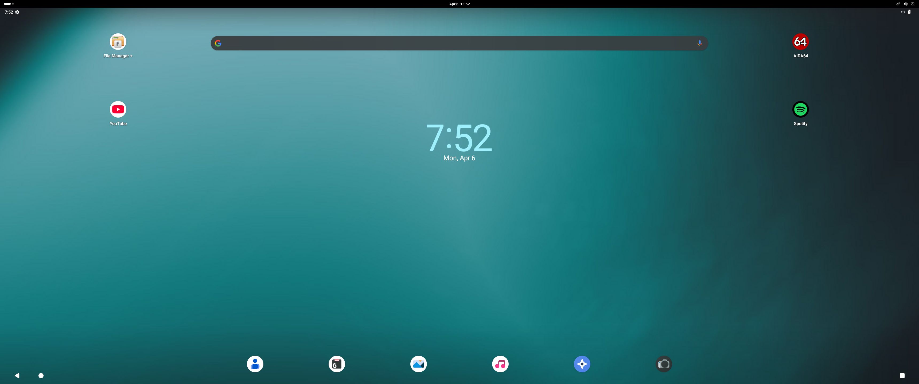Open the Music app in dock
Image resolution: width=919 pixels, height=384 pixels.
[x=500, y=364]
